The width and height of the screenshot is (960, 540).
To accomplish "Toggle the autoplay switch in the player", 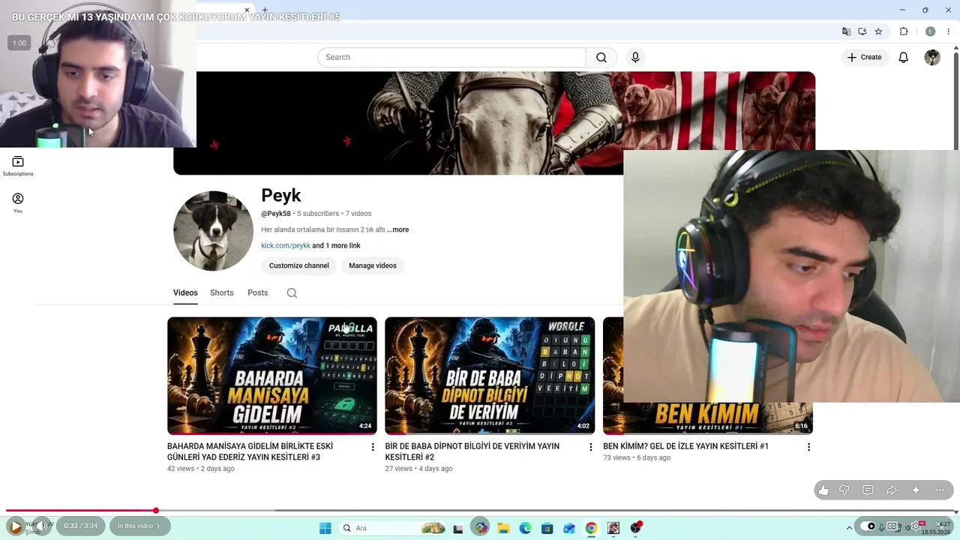I will point(868,526).
